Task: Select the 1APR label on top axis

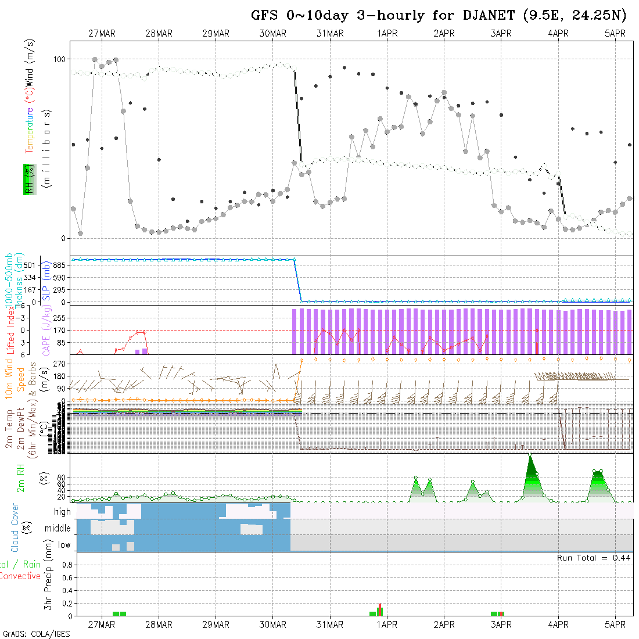Action: click(387, 34)
